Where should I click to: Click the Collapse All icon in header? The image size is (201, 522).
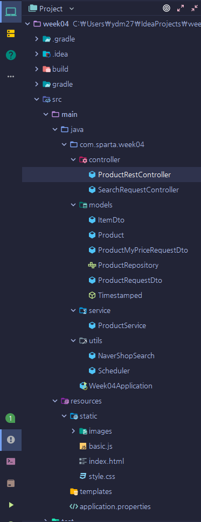click(x=195, y=8)
